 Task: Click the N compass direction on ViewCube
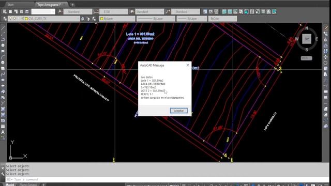tap(307, 28)
